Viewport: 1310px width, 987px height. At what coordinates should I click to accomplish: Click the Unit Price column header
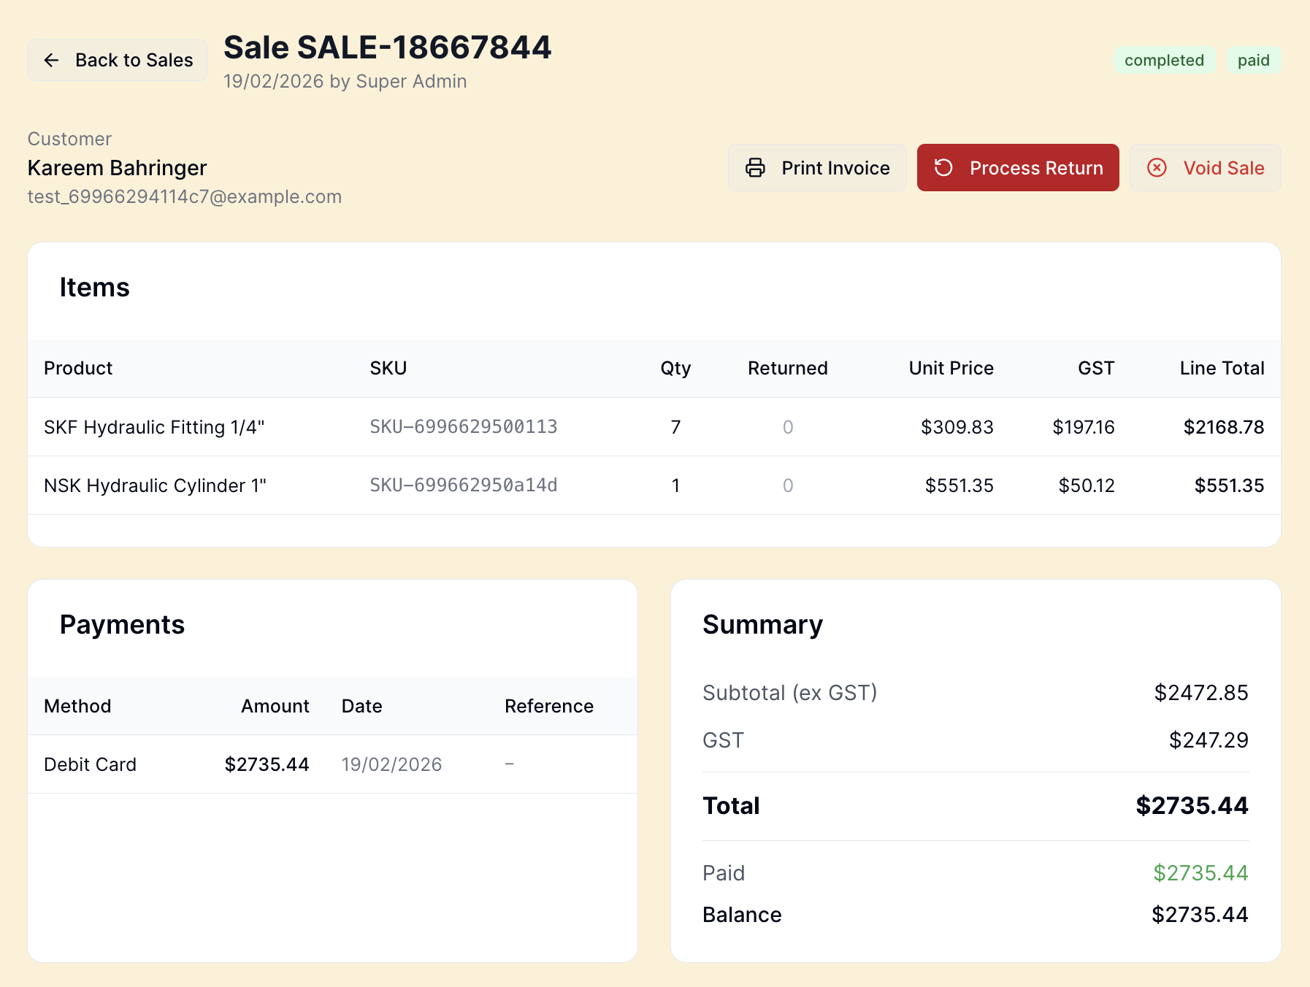tap(951, 368)
